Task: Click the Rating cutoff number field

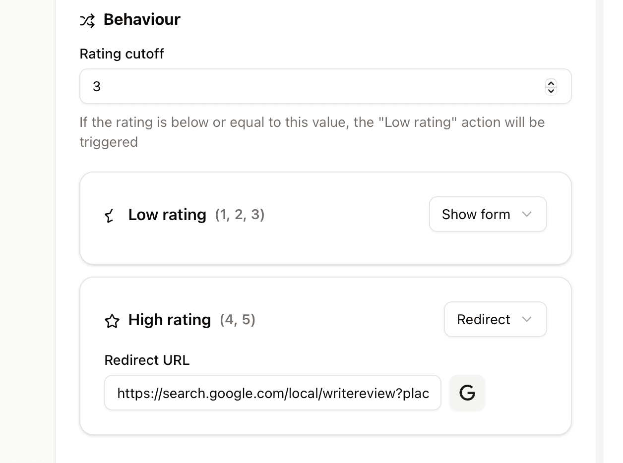Action: point(325,86)
